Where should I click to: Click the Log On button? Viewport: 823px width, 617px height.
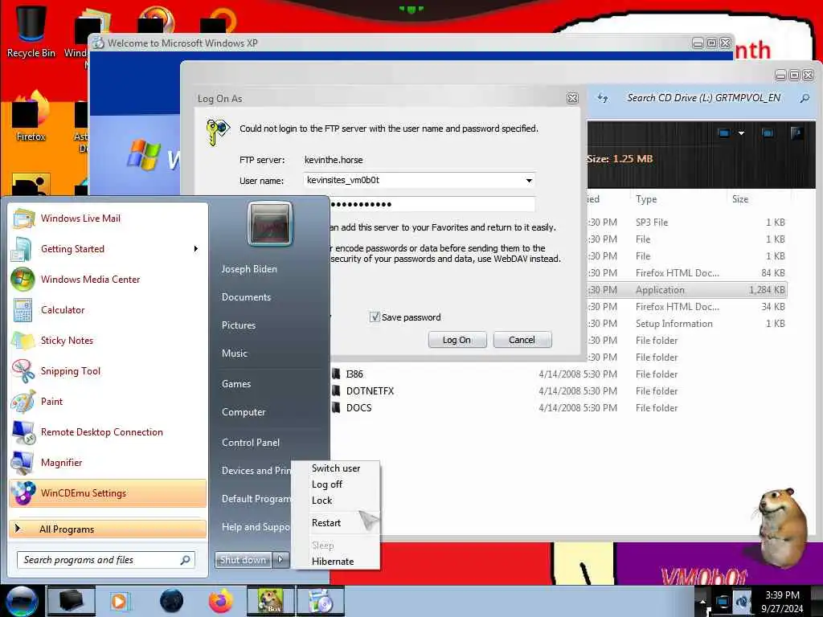click(x=457, y=340)
